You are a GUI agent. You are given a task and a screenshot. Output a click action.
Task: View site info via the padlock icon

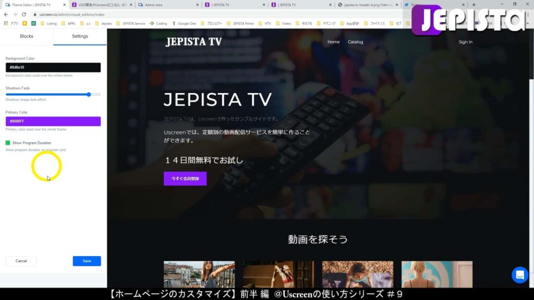point(35,15)
